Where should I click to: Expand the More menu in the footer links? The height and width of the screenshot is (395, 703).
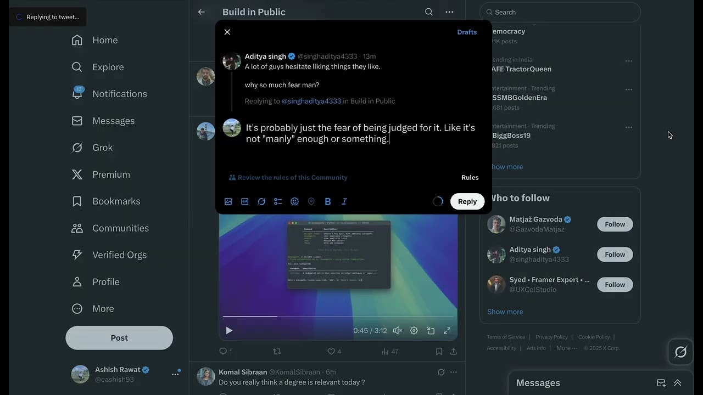tap(566, 348)
